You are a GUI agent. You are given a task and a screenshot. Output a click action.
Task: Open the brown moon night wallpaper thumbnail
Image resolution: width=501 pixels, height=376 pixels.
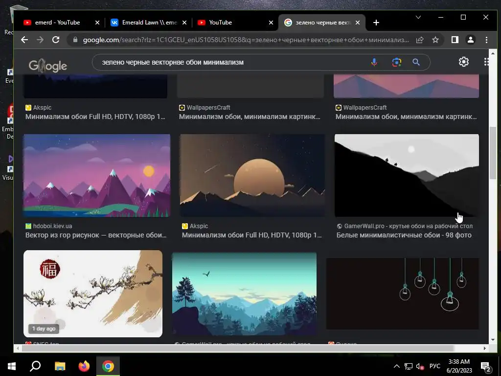252,176
